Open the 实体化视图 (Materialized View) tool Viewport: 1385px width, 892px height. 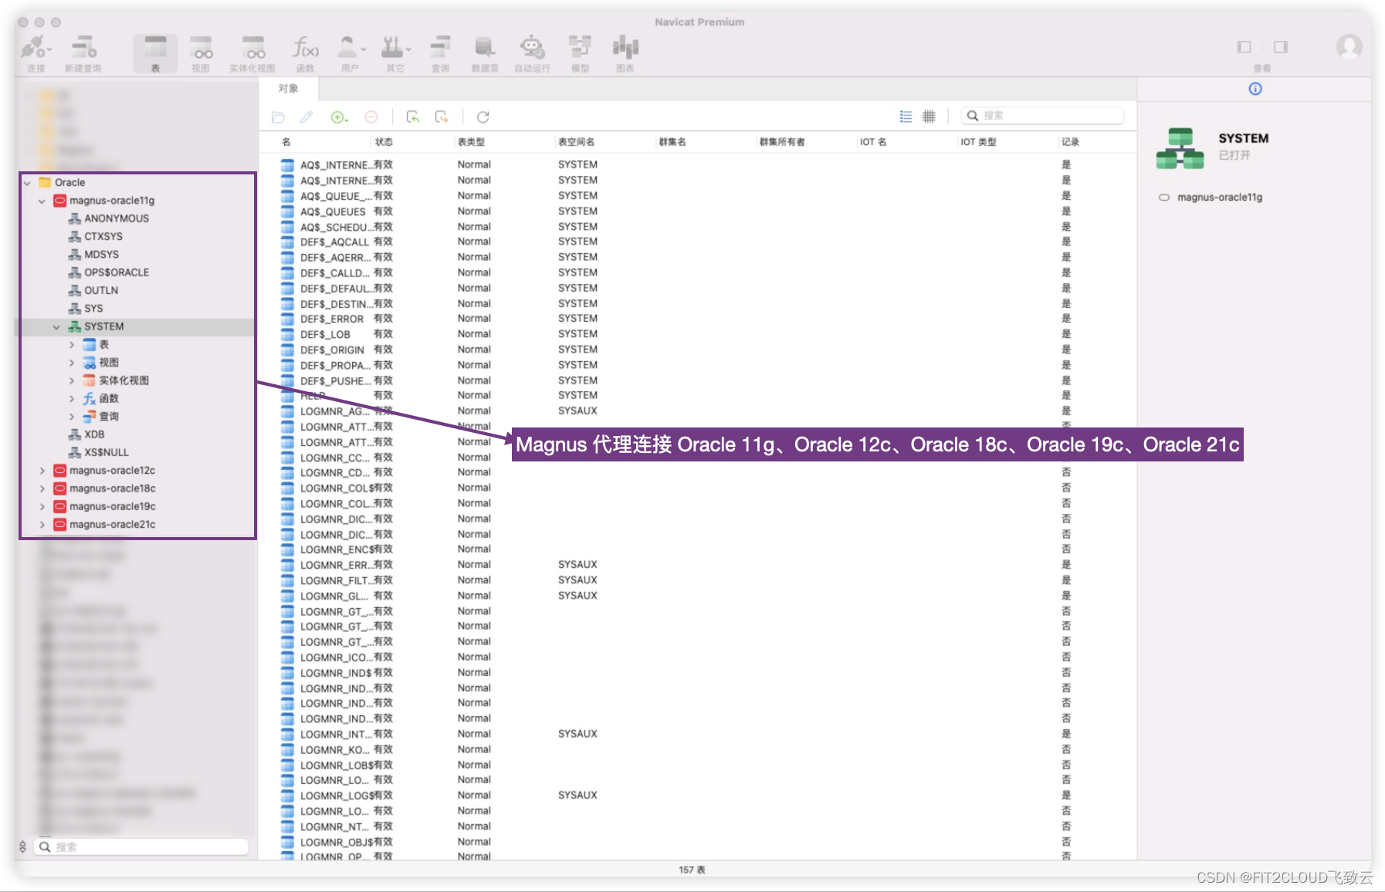pos(252,53)
